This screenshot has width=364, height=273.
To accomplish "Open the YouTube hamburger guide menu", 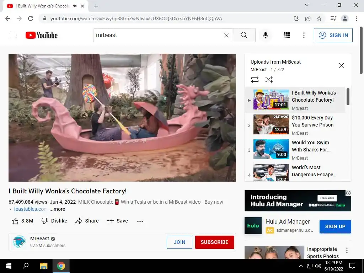I will 13,35.
